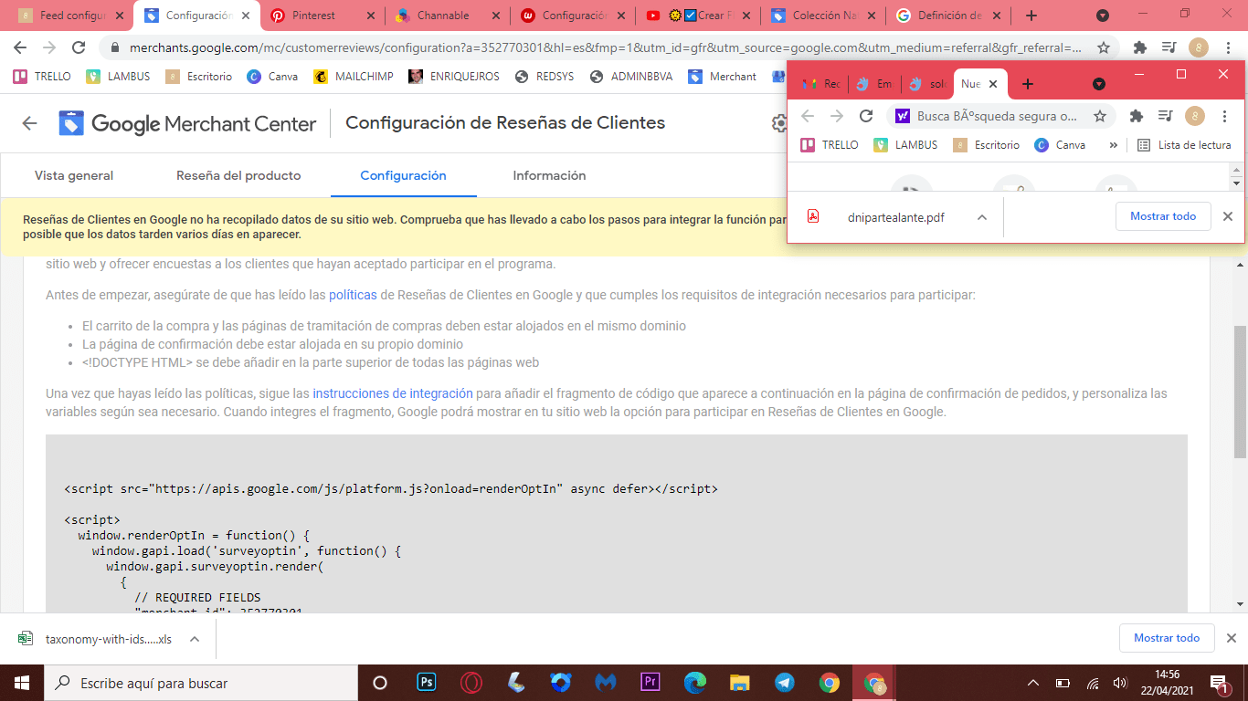Open Microsoft Edge from the taskbar

coord(695,682)
